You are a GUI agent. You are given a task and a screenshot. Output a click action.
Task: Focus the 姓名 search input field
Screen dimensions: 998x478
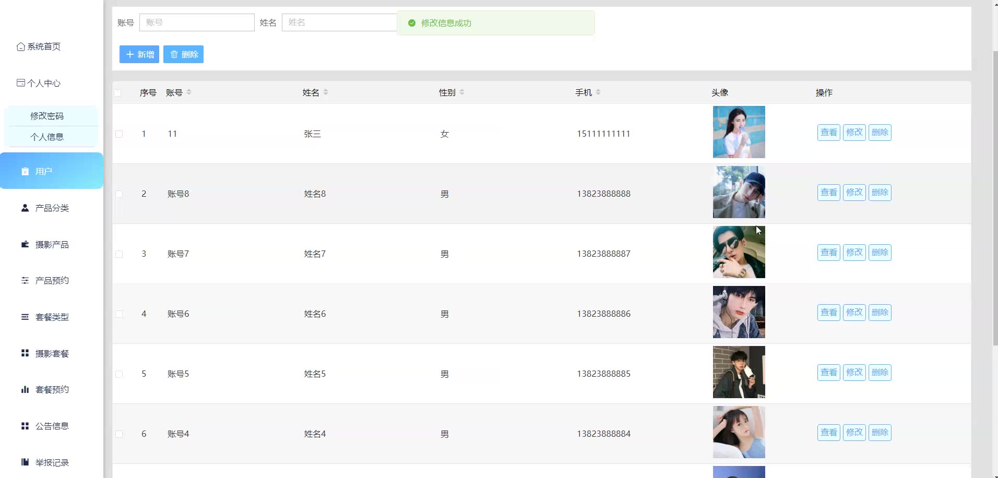(x=339, y=22)
